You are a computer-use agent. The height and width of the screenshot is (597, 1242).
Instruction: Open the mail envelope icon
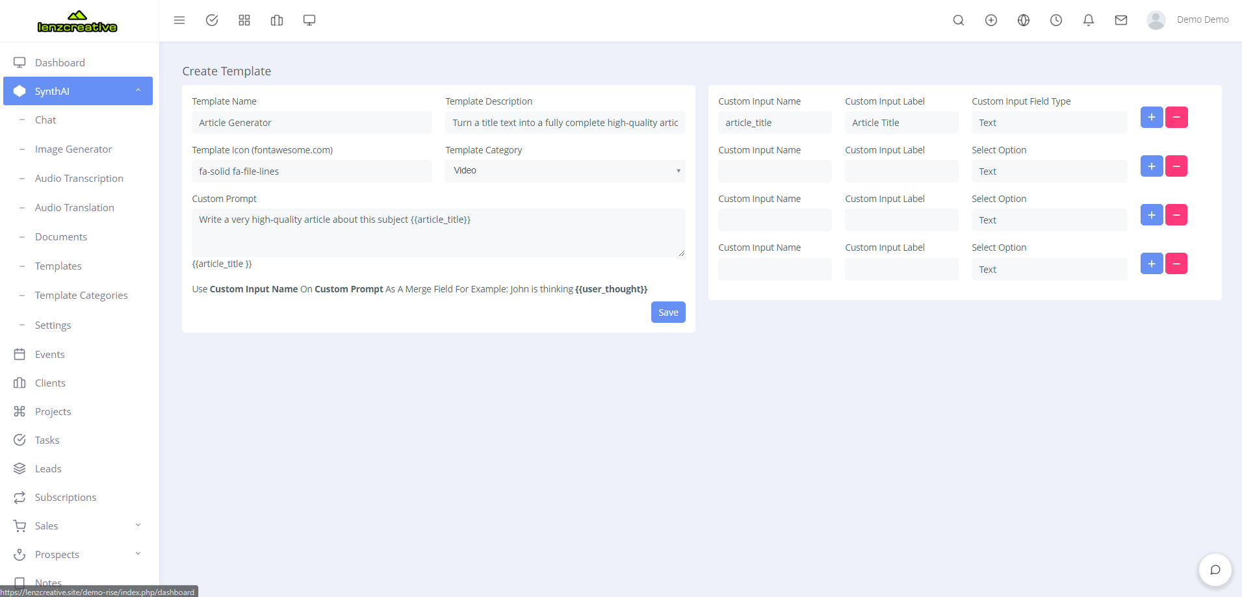(x=1120, y=20)
